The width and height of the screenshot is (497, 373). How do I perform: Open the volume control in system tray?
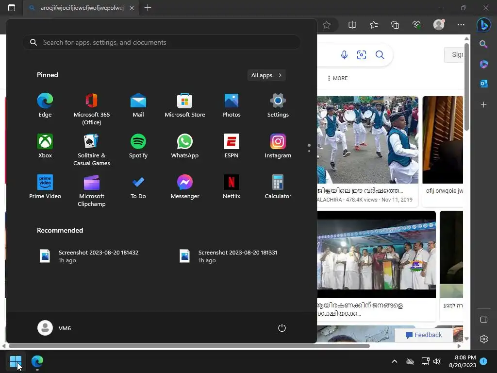(x=437, y=361)
